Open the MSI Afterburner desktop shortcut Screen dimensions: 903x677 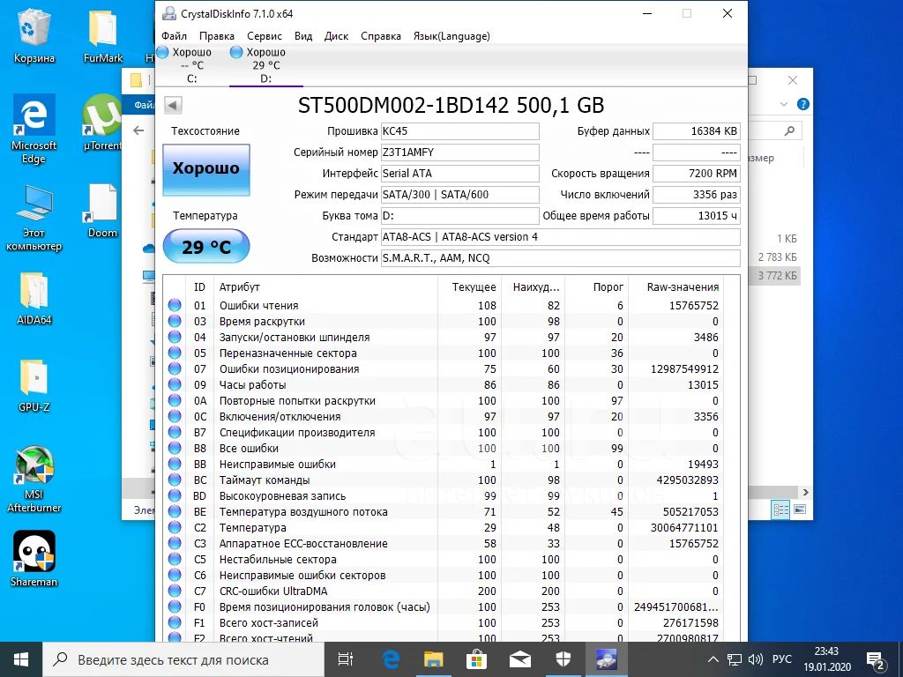pos(34,479)
